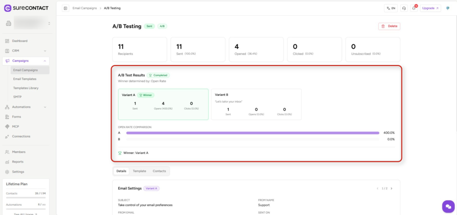
Task: Click Variant A open rate bar
Action: (253, 133)
